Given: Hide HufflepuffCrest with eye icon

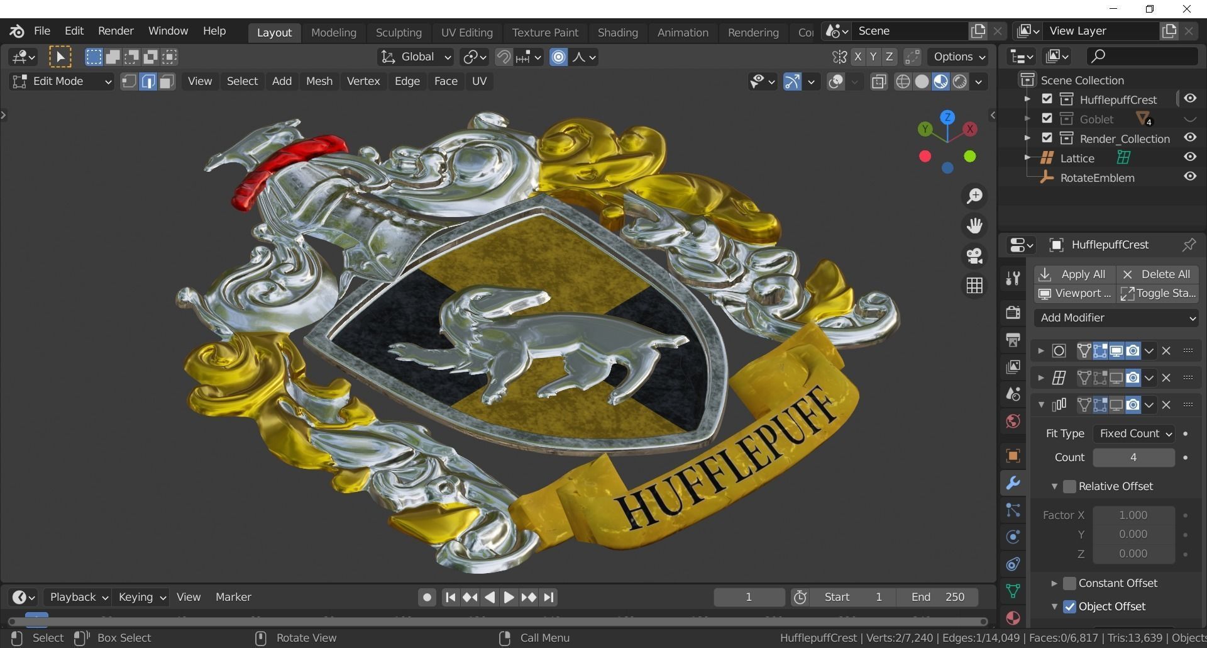Looking at the screenshot, I should click(x=1189, y=99).
